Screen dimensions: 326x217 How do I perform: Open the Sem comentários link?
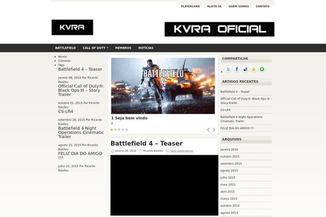point(181,151)
